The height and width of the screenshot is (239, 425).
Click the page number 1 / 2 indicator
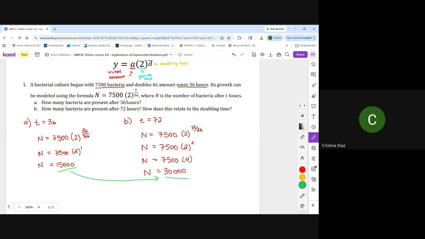(51, 207)
